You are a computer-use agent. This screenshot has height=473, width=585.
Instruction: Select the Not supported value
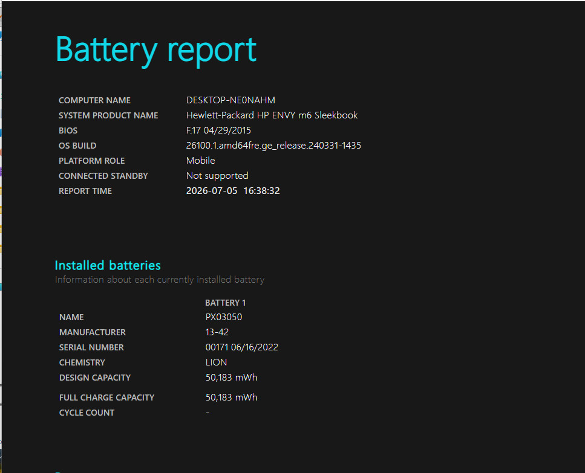pos(217,176)
